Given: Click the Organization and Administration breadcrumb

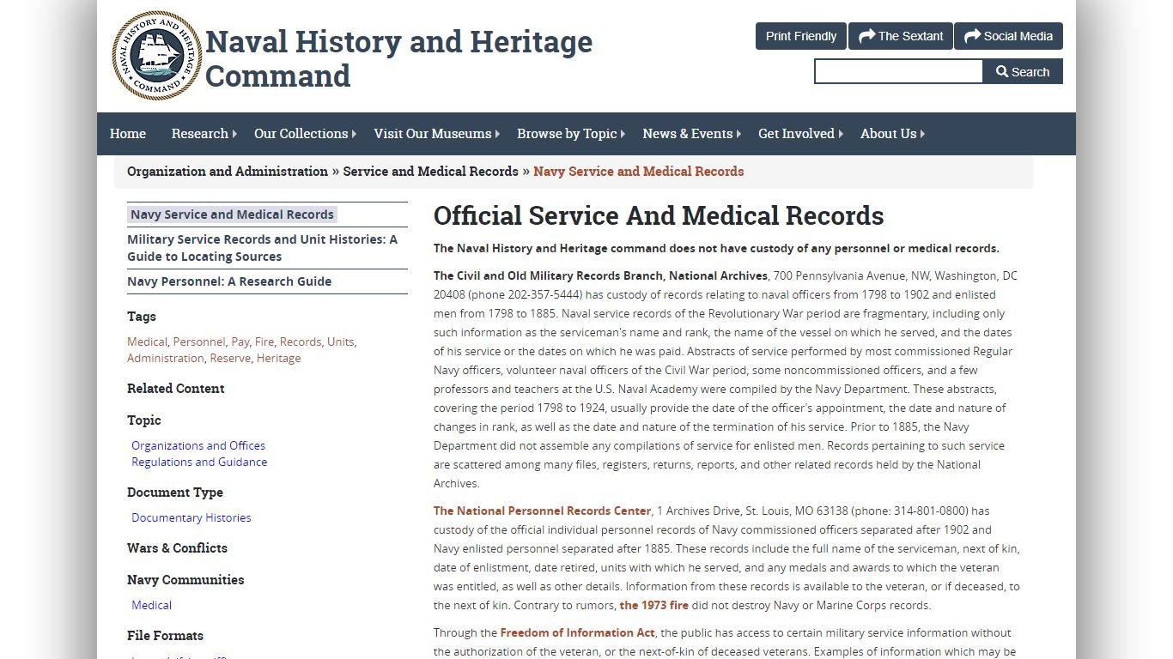Looking at the screenshot, I should tap(228, 172).
